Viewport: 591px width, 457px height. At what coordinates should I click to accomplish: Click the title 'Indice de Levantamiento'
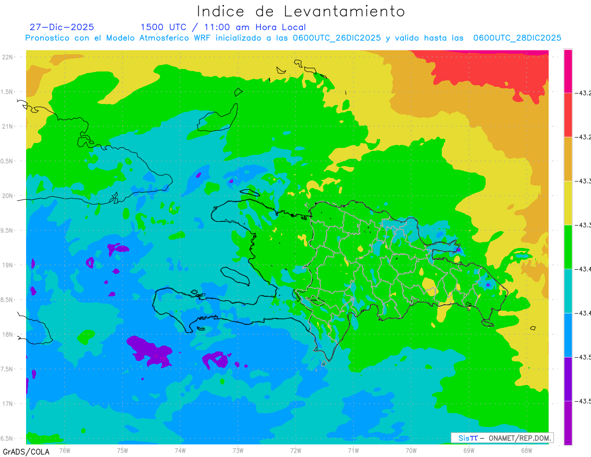pos(301,11)
